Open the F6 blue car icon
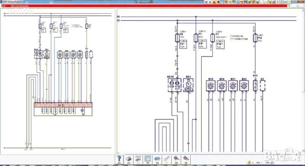Screen dimensions: 305x166 [x=157, y=158]
